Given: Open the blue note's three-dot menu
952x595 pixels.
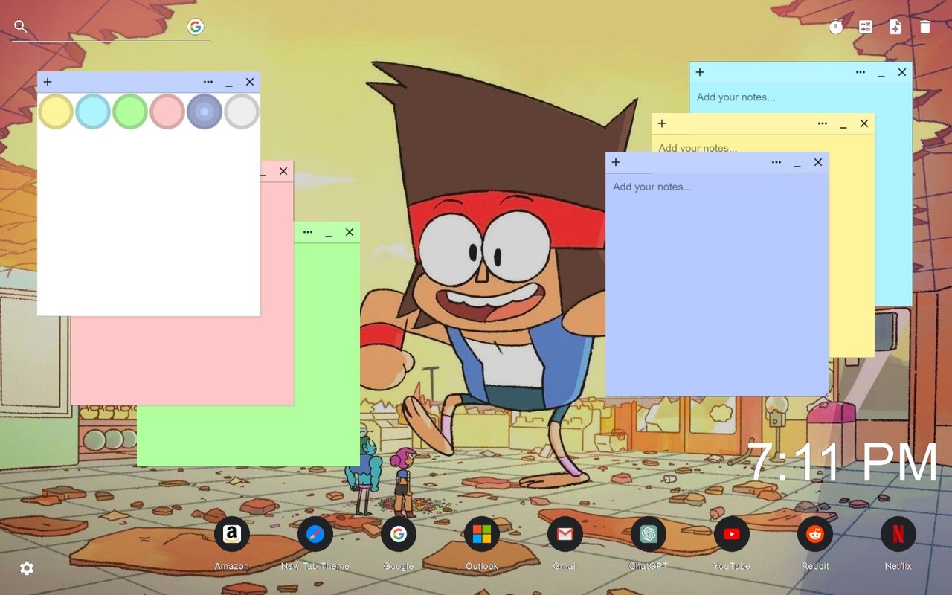Looking at the screenshot, I should click(776, 162).
